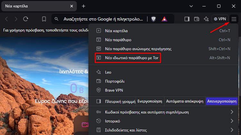
Task: Set sidebar to Αυτόματα απόκρυψη
Action: click(x=184, y=101)
